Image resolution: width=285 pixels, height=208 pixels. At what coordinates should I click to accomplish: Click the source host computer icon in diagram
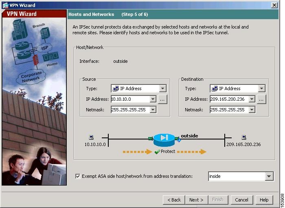coord(91,137)
